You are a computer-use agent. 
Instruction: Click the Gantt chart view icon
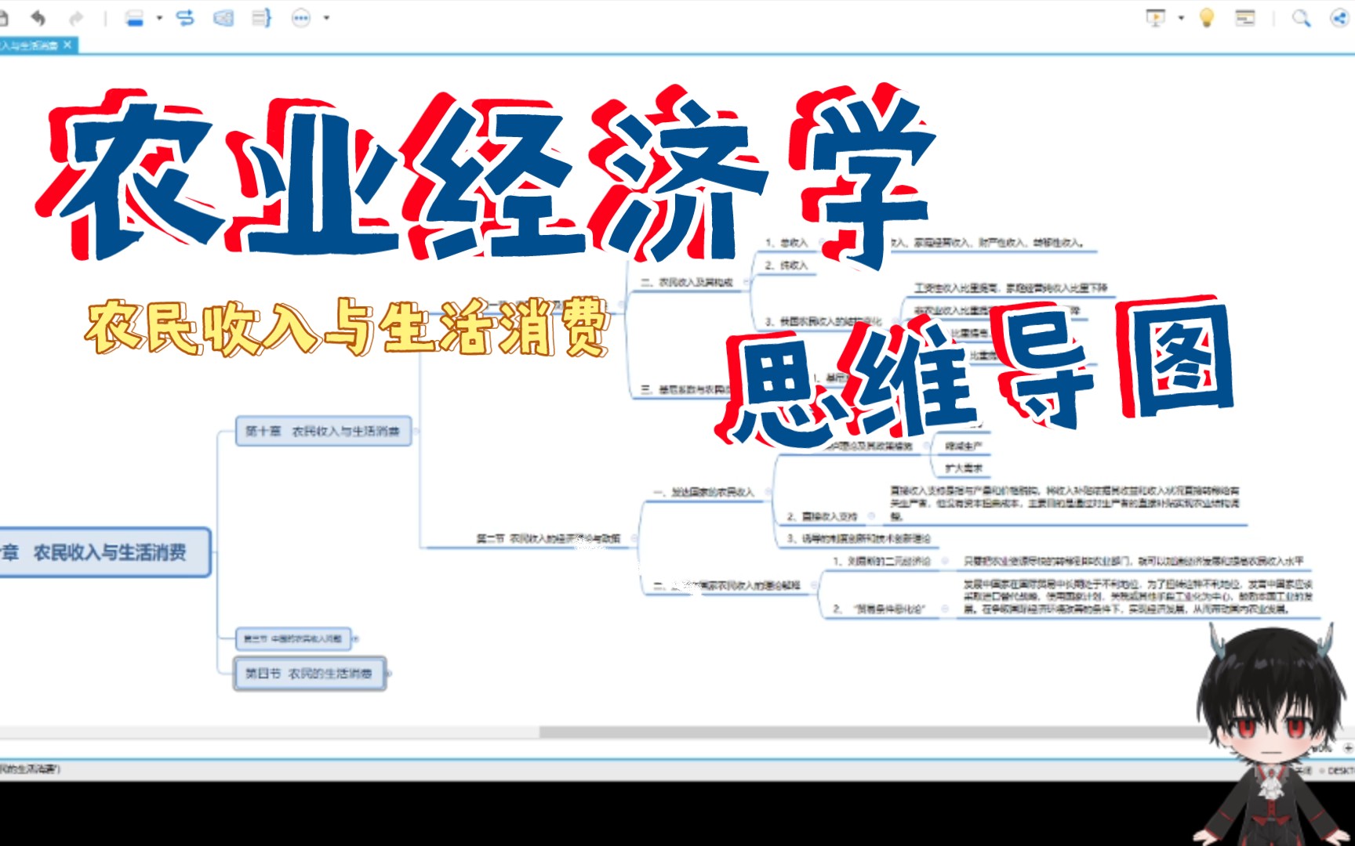pos(1245,18)
